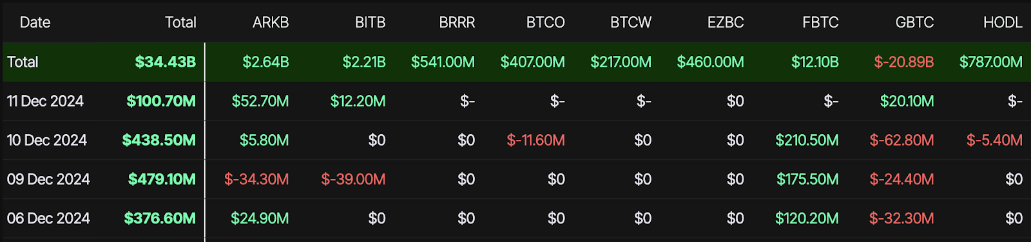Select the BTCO $-11.60M outflow cell
The image size is (1031, 242).
[535, 140]
